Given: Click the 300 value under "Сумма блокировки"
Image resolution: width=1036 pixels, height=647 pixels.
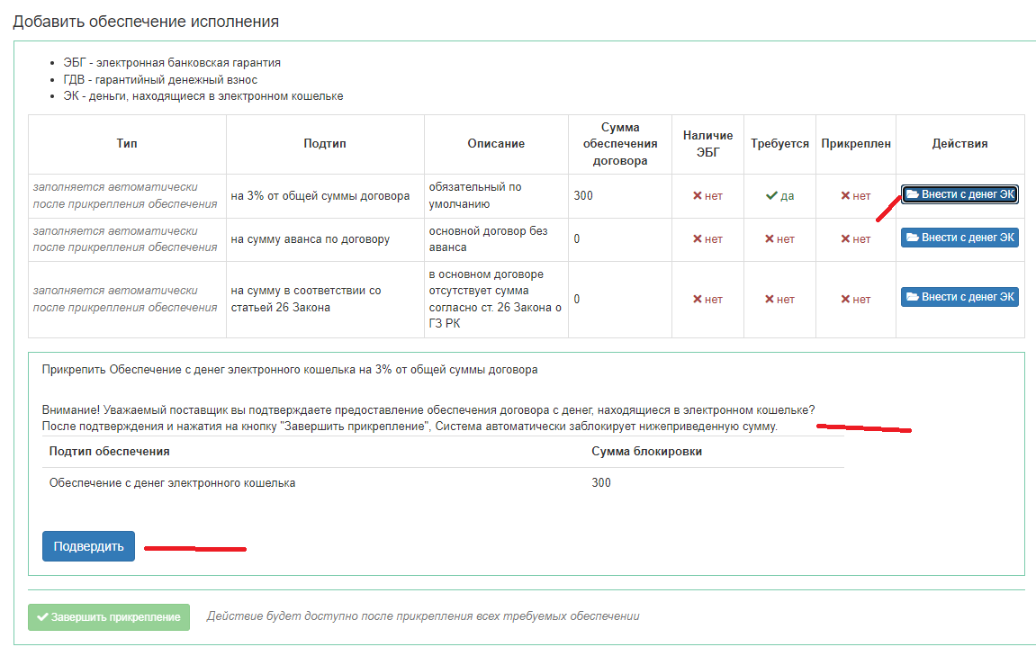Looking at the screenshot, I should (601, 483).
